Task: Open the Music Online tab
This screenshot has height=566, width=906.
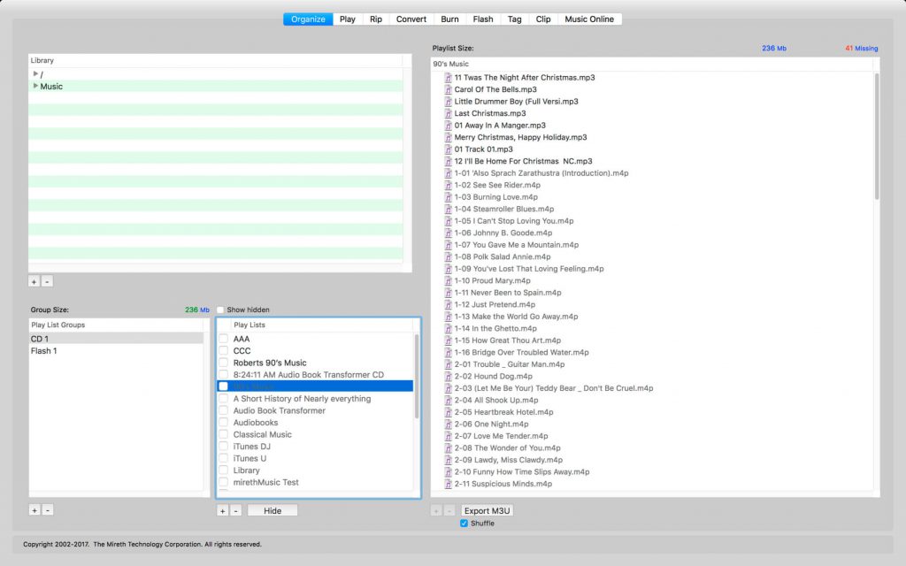Action: tap(589, 18)
